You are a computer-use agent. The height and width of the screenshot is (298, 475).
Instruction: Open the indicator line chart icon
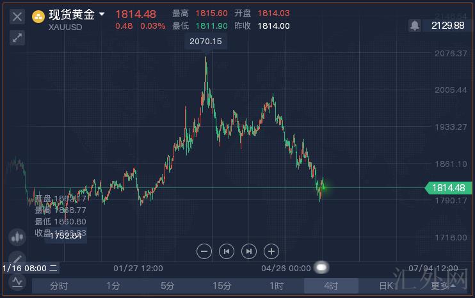tap(16, 281)
